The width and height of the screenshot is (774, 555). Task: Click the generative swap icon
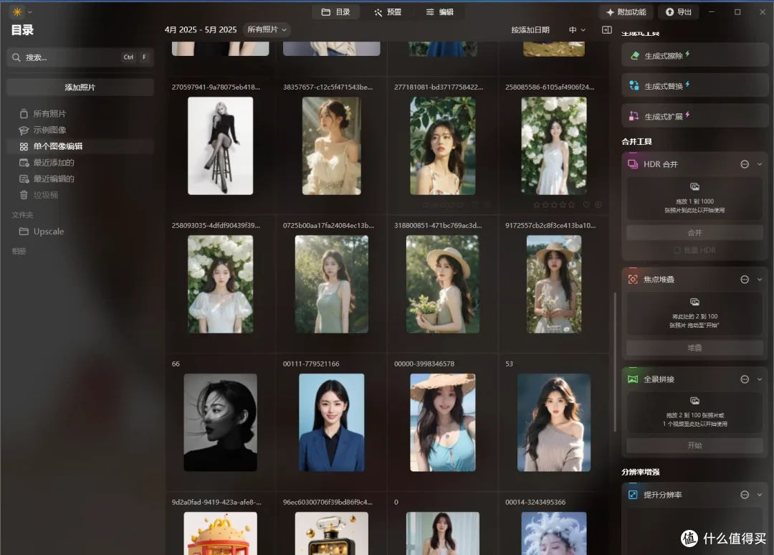click(x=634, y=86)
